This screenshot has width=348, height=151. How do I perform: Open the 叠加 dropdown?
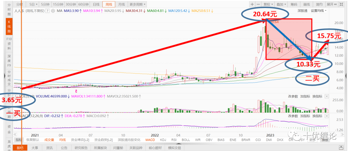(281, 4)
